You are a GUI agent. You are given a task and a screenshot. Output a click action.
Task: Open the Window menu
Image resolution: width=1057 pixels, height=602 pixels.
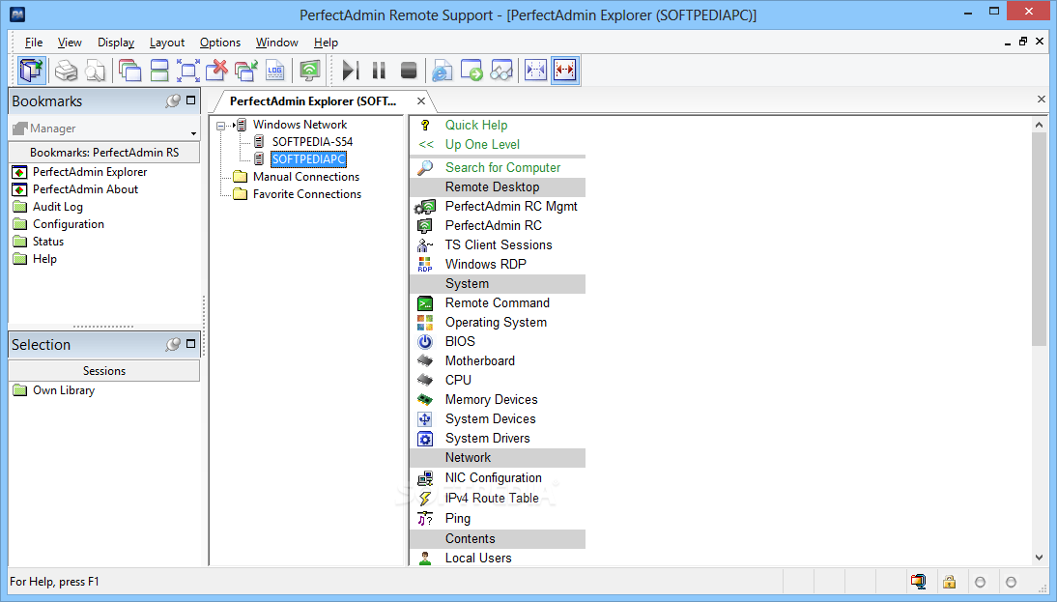pos(276,43)
